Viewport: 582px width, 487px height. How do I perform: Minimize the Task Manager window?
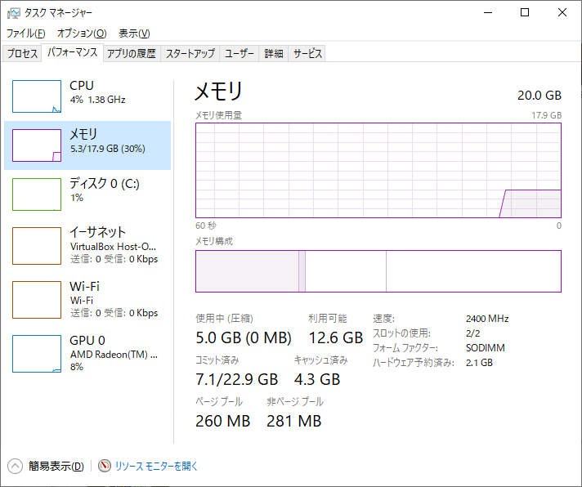488,12
